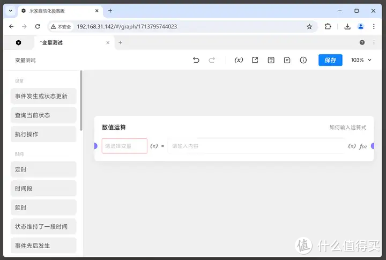This screenshot has height=260, width=386.
Task: Open the log document icon in toolbar
Action: coord(287,60)
